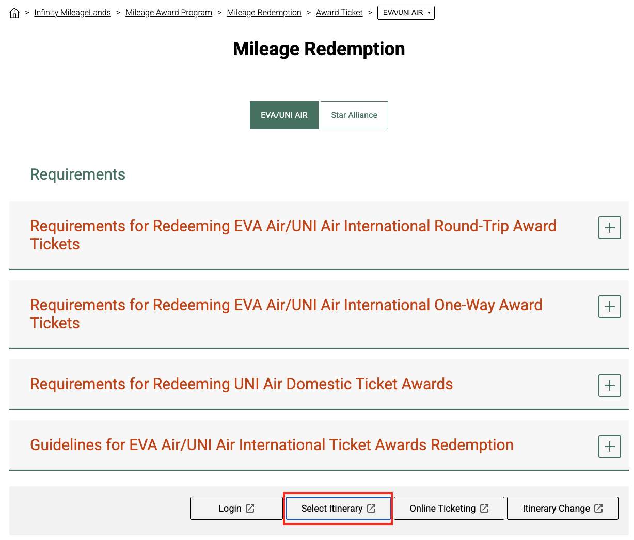Click the Mileage Redemption page title
This screenshot has height=540, width=634.
tap(319, 49)
